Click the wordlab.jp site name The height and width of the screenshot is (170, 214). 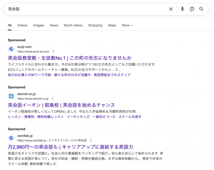pyautogui.click(x=25, y=136)
